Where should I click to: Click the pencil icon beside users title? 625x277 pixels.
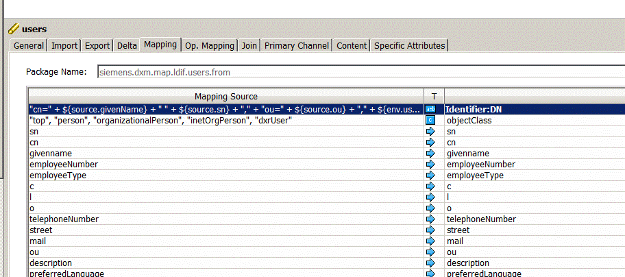[13, 29]
